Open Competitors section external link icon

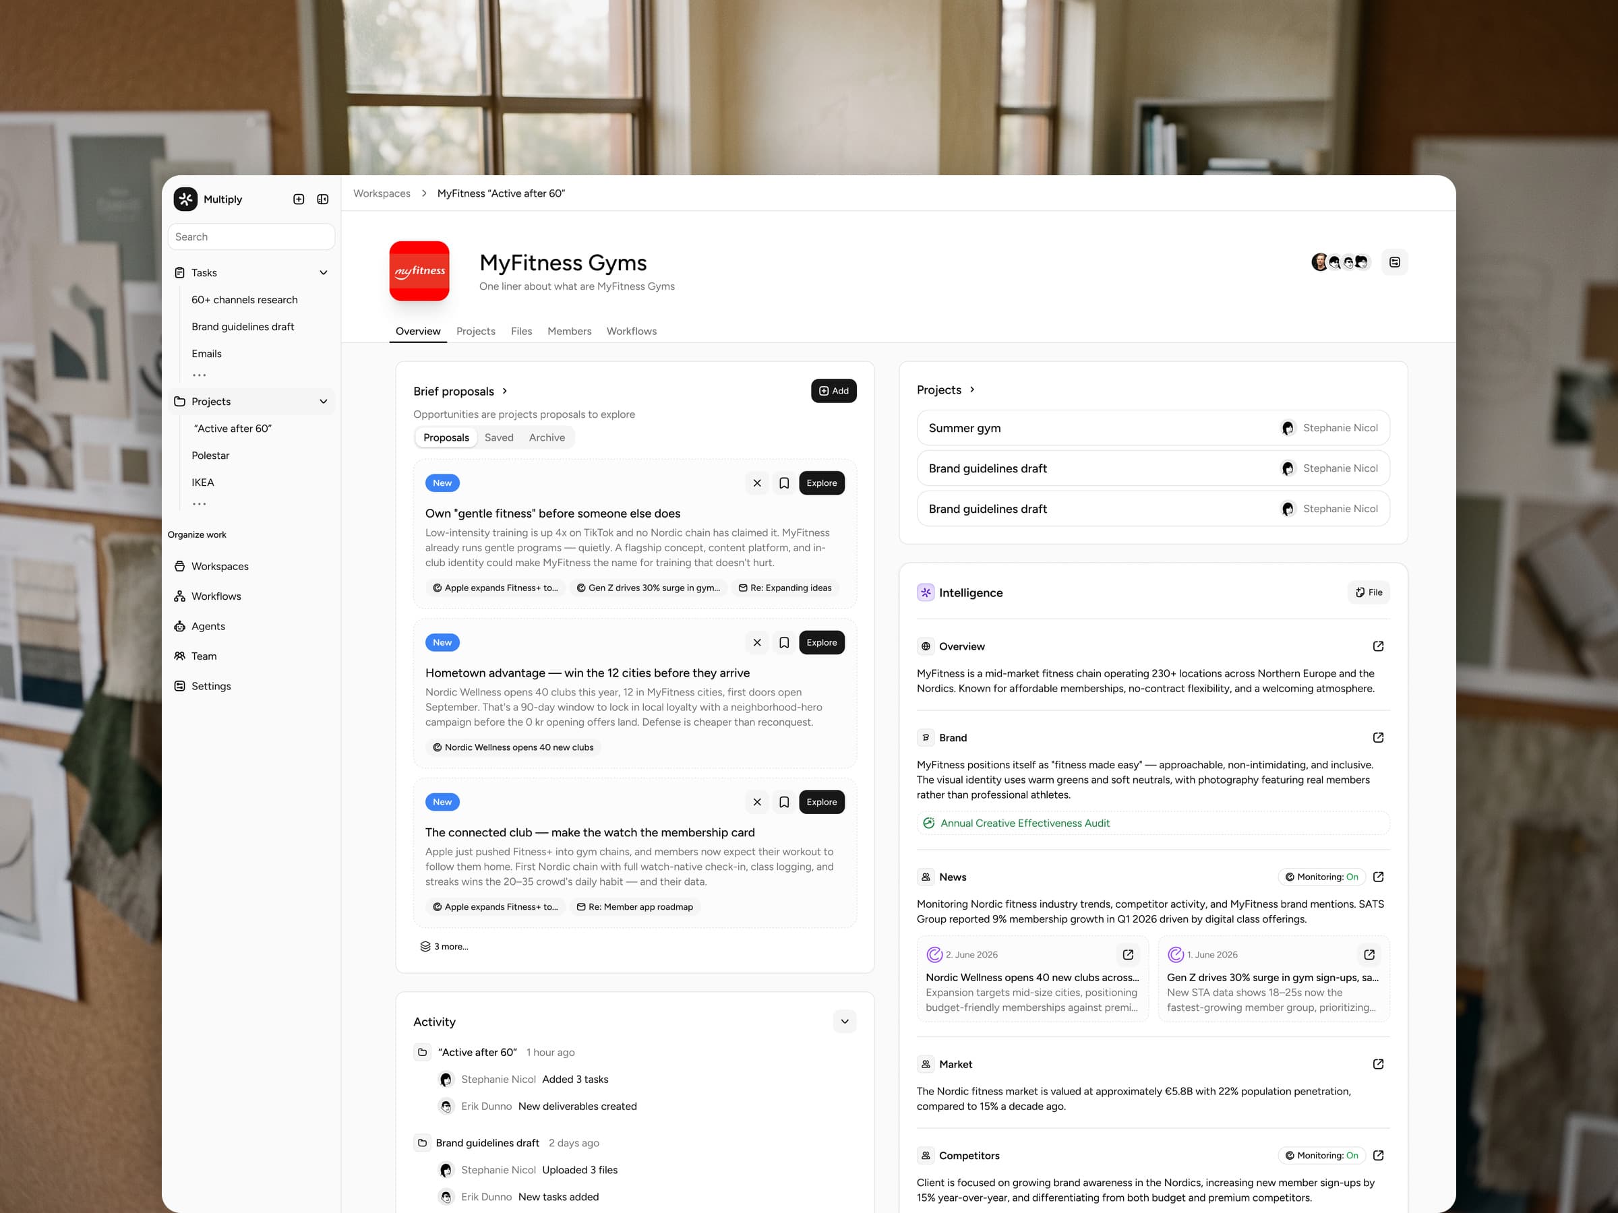[x=1378, y=1155]
